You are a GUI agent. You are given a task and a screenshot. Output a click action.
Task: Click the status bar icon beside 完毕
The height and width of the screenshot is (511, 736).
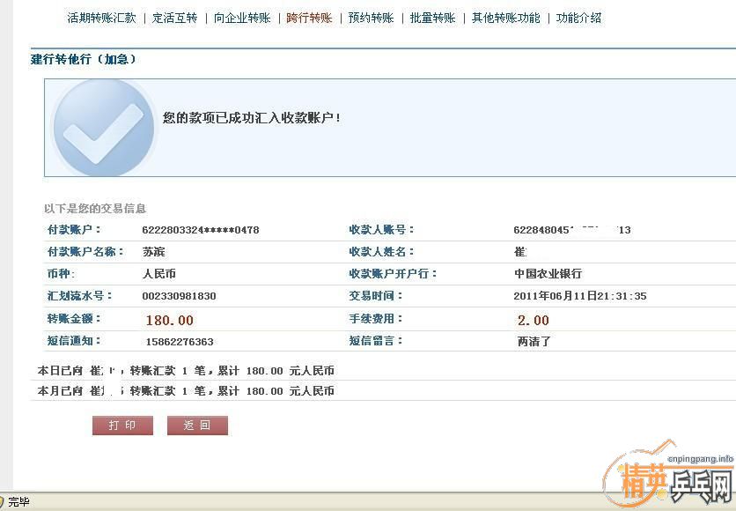(x=3, y=502)
